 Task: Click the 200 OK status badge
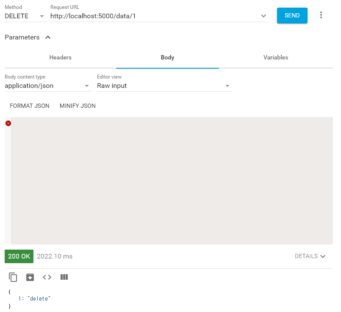19,256
